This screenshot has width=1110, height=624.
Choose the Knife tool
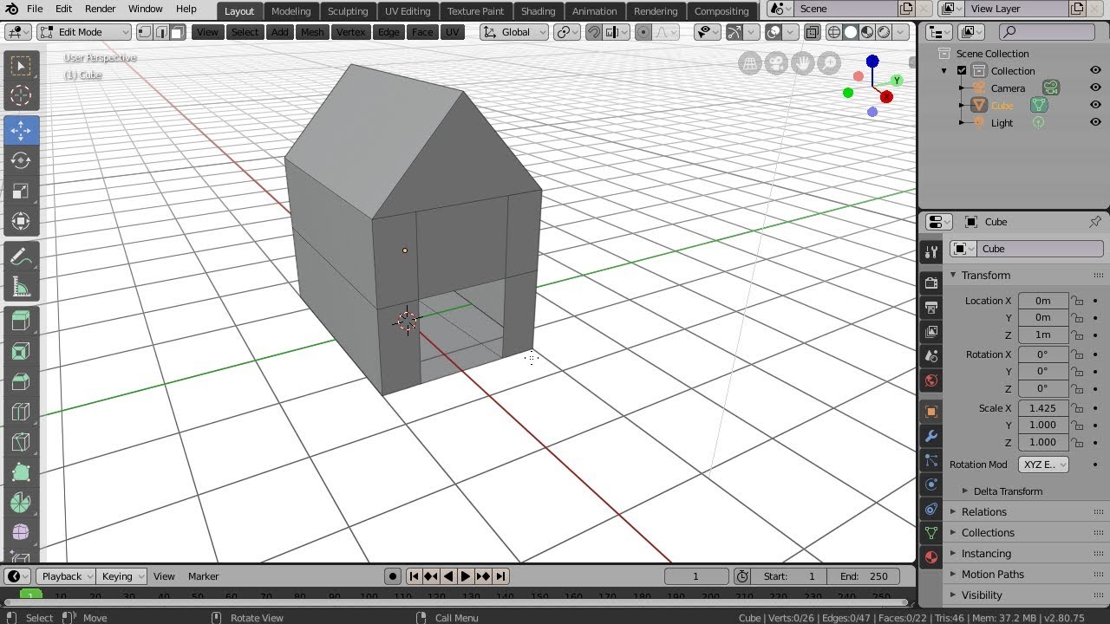21,443
